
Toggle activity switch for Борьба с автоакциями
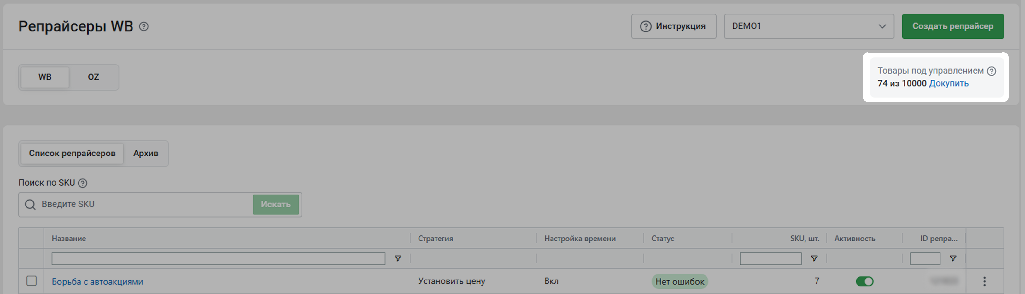click(864, 281)
